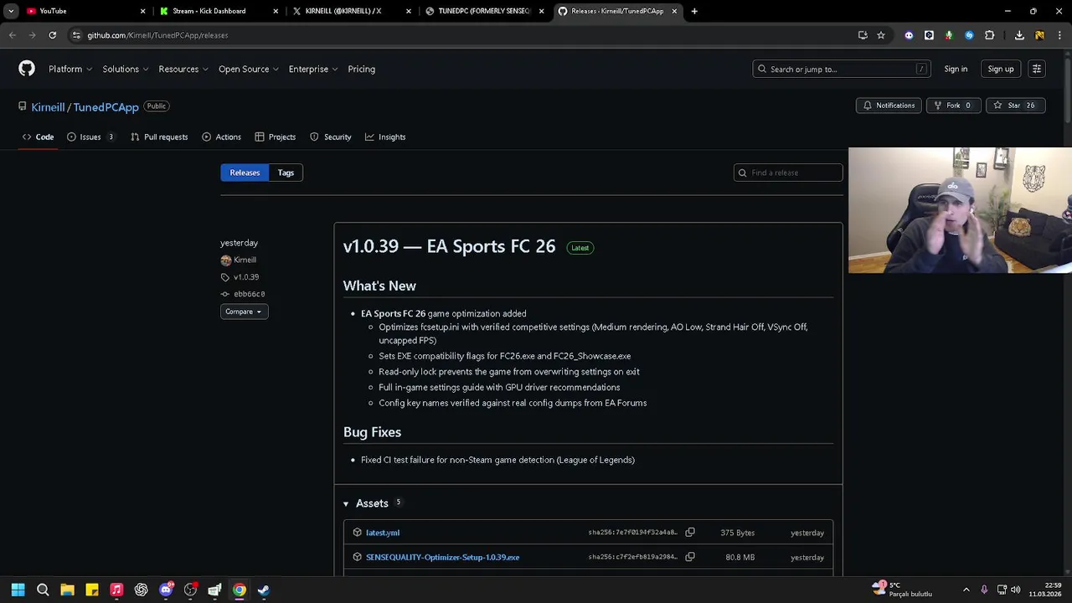The image size is (1072, 603).
Task: View the Insights tab
Action: 385,137
